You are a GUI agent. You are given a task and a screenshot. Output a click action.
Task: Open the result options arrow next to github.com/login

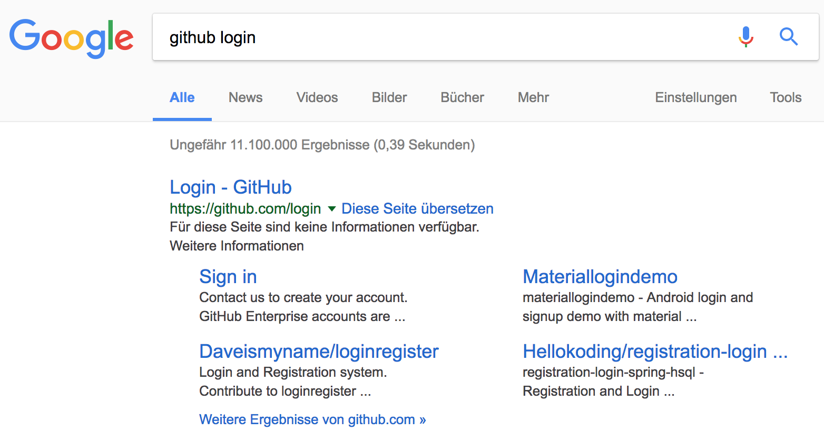pos(332,209)
